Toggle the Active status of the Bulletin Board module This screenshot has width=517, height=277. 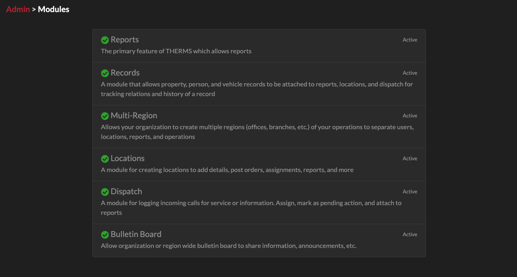click(x=409, y=234)
